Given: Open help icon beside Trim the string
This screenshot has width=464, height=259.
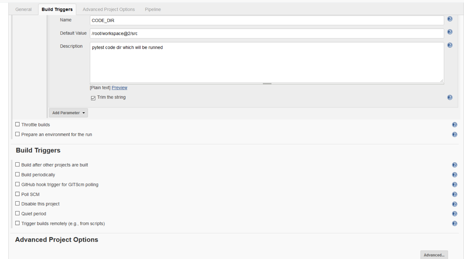Looking at the screenshot, I should (x=450, y=98).
